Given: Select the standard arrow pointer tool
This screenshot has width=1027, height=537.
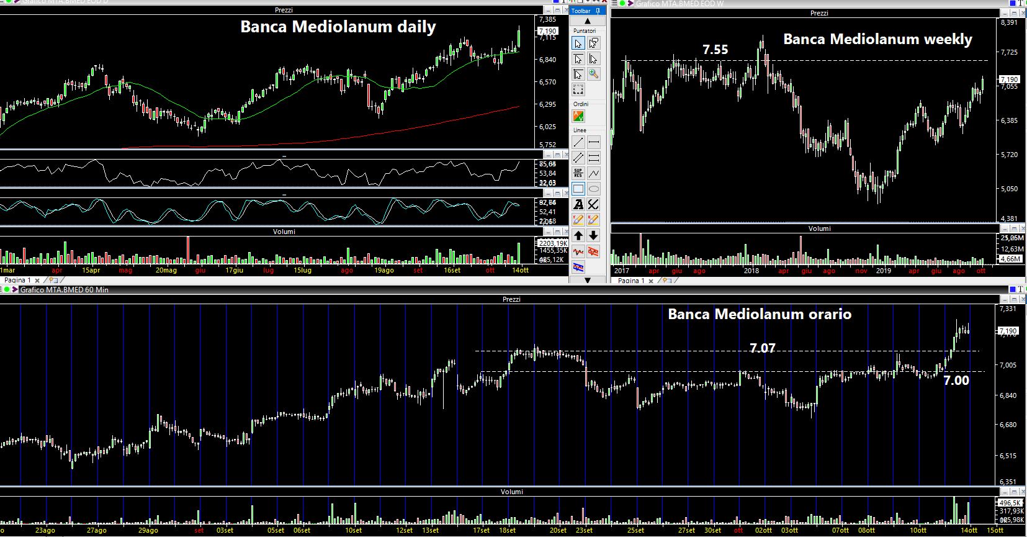Looking at the screenshot, I should 578,43.
